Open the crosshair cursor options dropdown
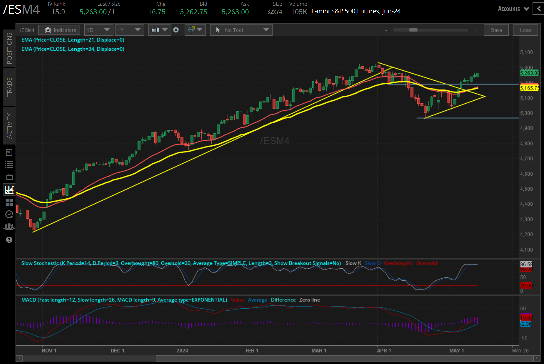The image size is (544, 364). coord(195,30)
